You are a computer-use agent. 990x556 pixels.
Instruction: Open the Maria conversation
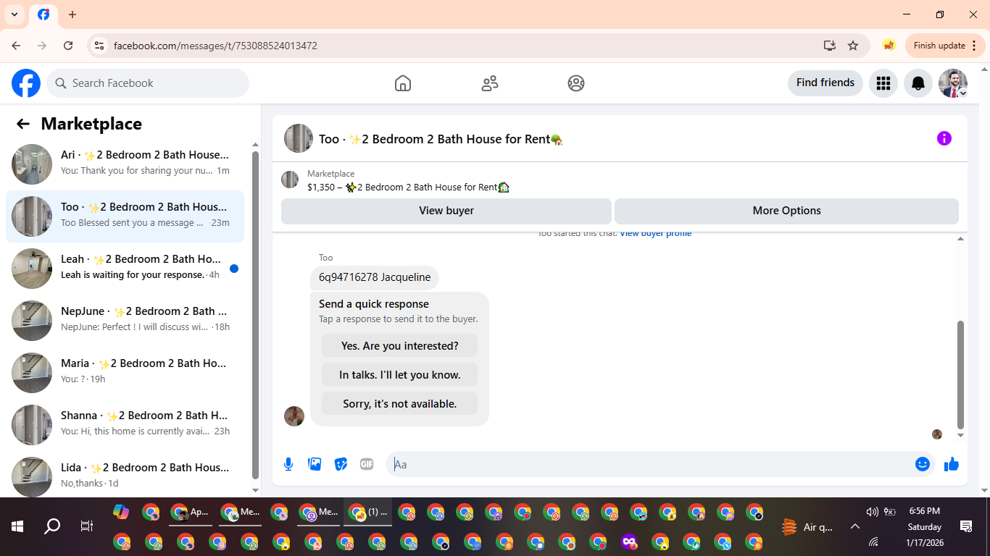[125, 373]
